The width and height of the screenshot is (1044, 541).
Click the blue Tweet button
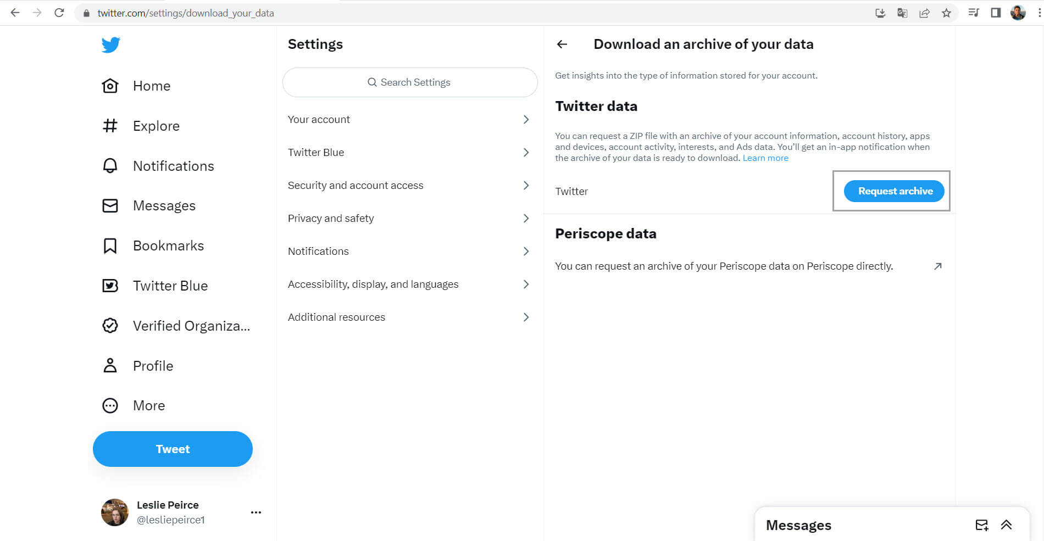[x=173, y=449]
